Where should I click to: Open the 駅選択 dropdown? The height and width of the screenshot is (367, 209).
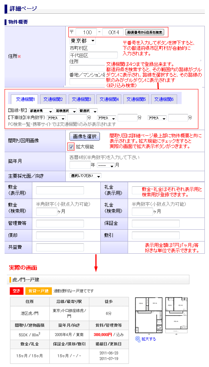(88, 111)
